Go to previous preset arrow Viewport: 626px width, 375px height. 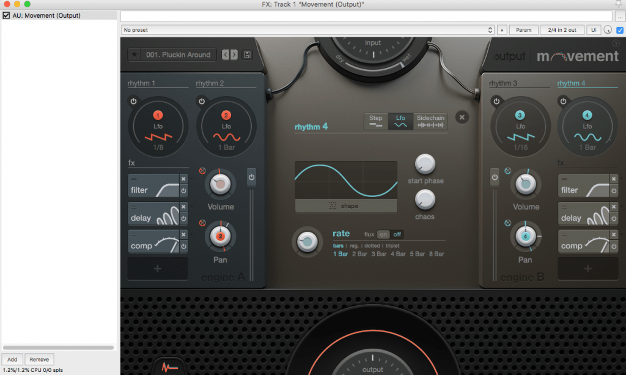(226, 54)
